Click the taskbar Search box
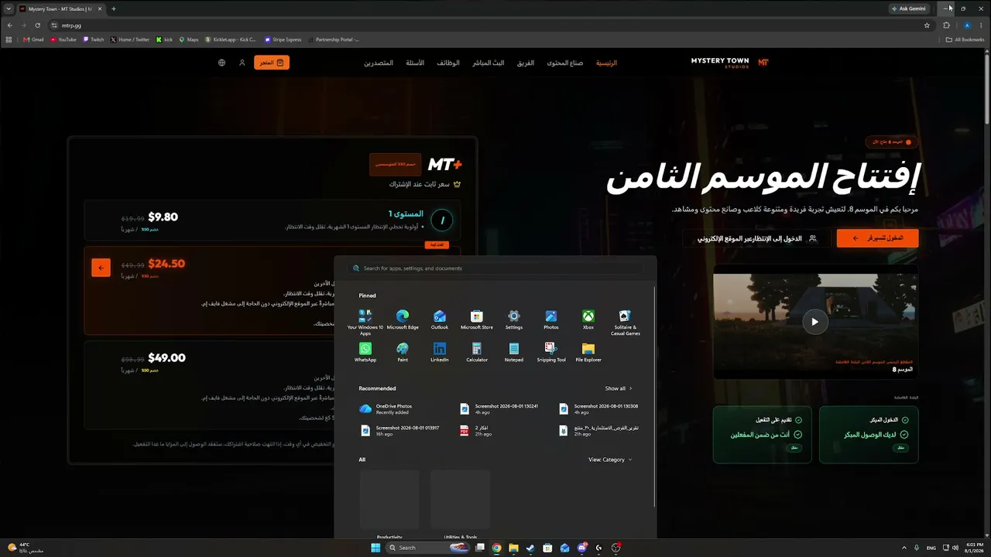This screenshot has width=991, height=557. tap(427, 548)
